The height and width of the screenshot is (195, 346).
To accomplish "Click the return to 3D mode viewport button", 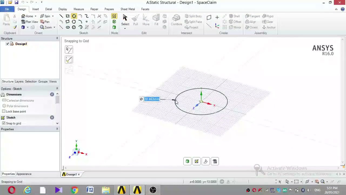I will coord(187,161).
